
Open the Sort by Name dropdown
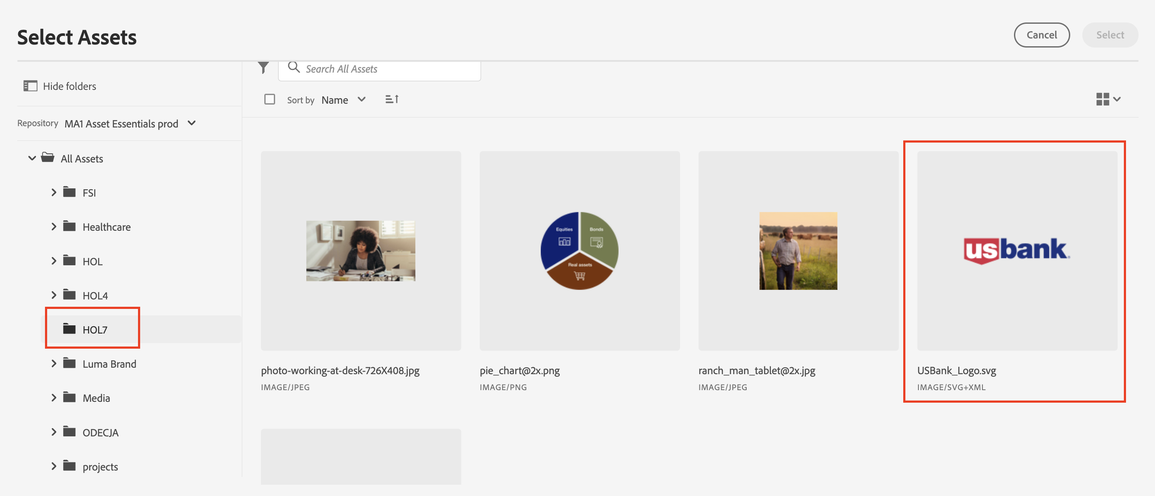click(344, 100)
